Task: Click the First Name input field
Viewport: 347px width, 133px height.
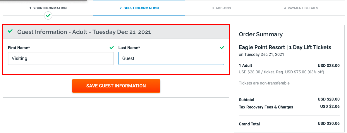Action: pos(61,58)
